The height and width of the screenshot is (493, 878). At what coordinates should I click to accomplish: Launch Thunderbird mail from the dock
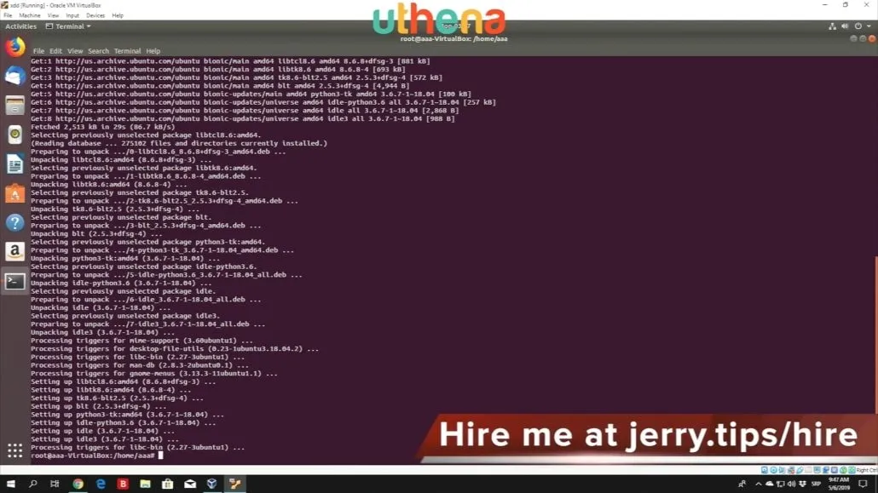(15, 76)
